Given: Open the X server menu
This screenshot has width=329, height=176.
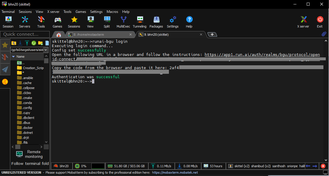Looking at the screenshot, I should point(53,12).
